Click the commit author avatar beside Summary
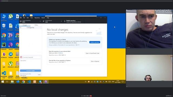This screenshot has height=97, width=173. point(21,57)
